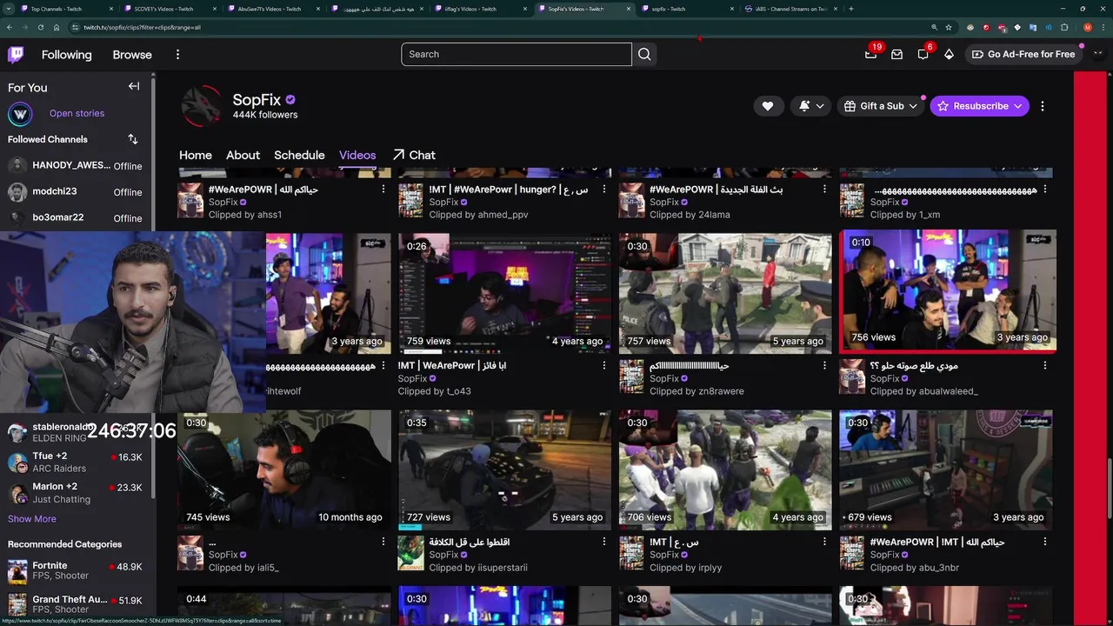Open SopFix channel three-dot options menu
This screenshot has width=1113, height=626.
pos(1043,106)
